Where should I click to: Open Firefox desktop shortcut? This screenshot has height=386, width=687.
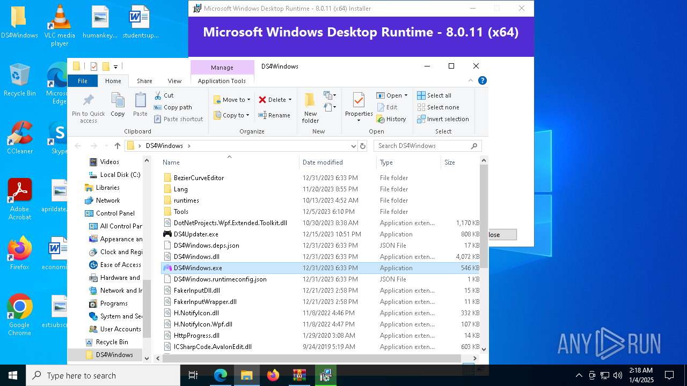19,254
